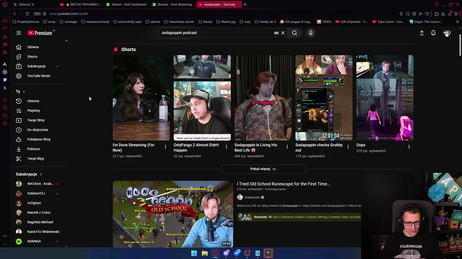
Task: Open the extensions cube icon
Action: pos(437,14)
